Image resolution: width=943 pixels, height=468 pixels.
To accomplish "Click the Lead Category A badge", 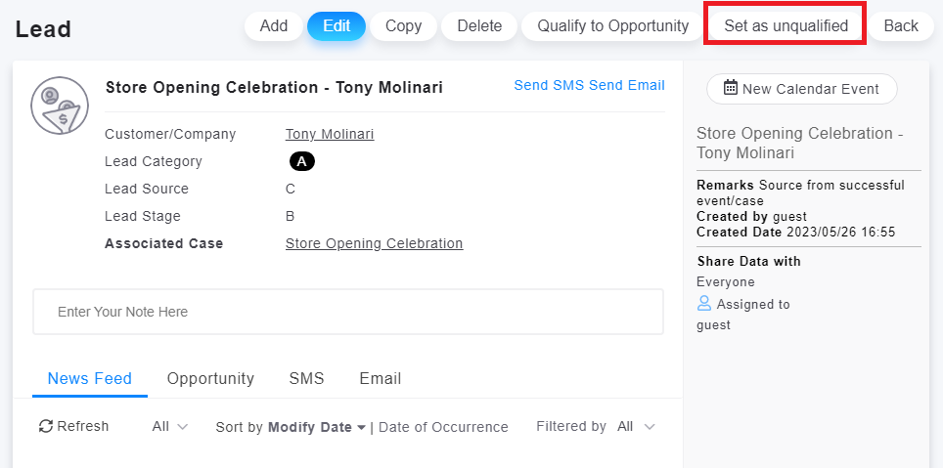I will point(301,162).
